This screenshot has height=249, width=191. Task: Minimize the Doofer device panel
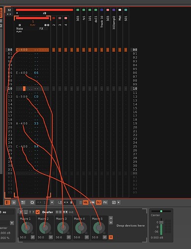[x=26, y=212]
